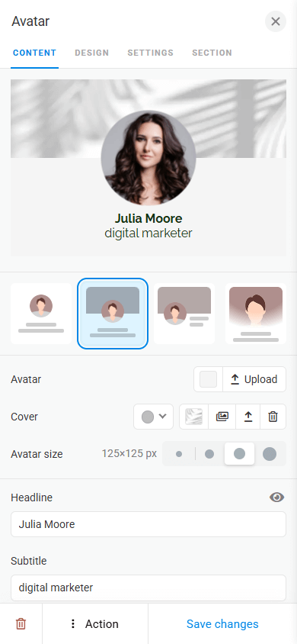Click Save changes

pos(222,624)
